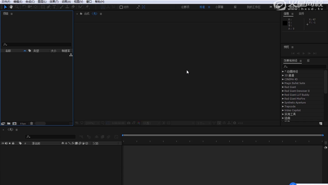Click the 8 bpc color depth button
Screen dimensions: 328x185
click(x=23, y=124)
